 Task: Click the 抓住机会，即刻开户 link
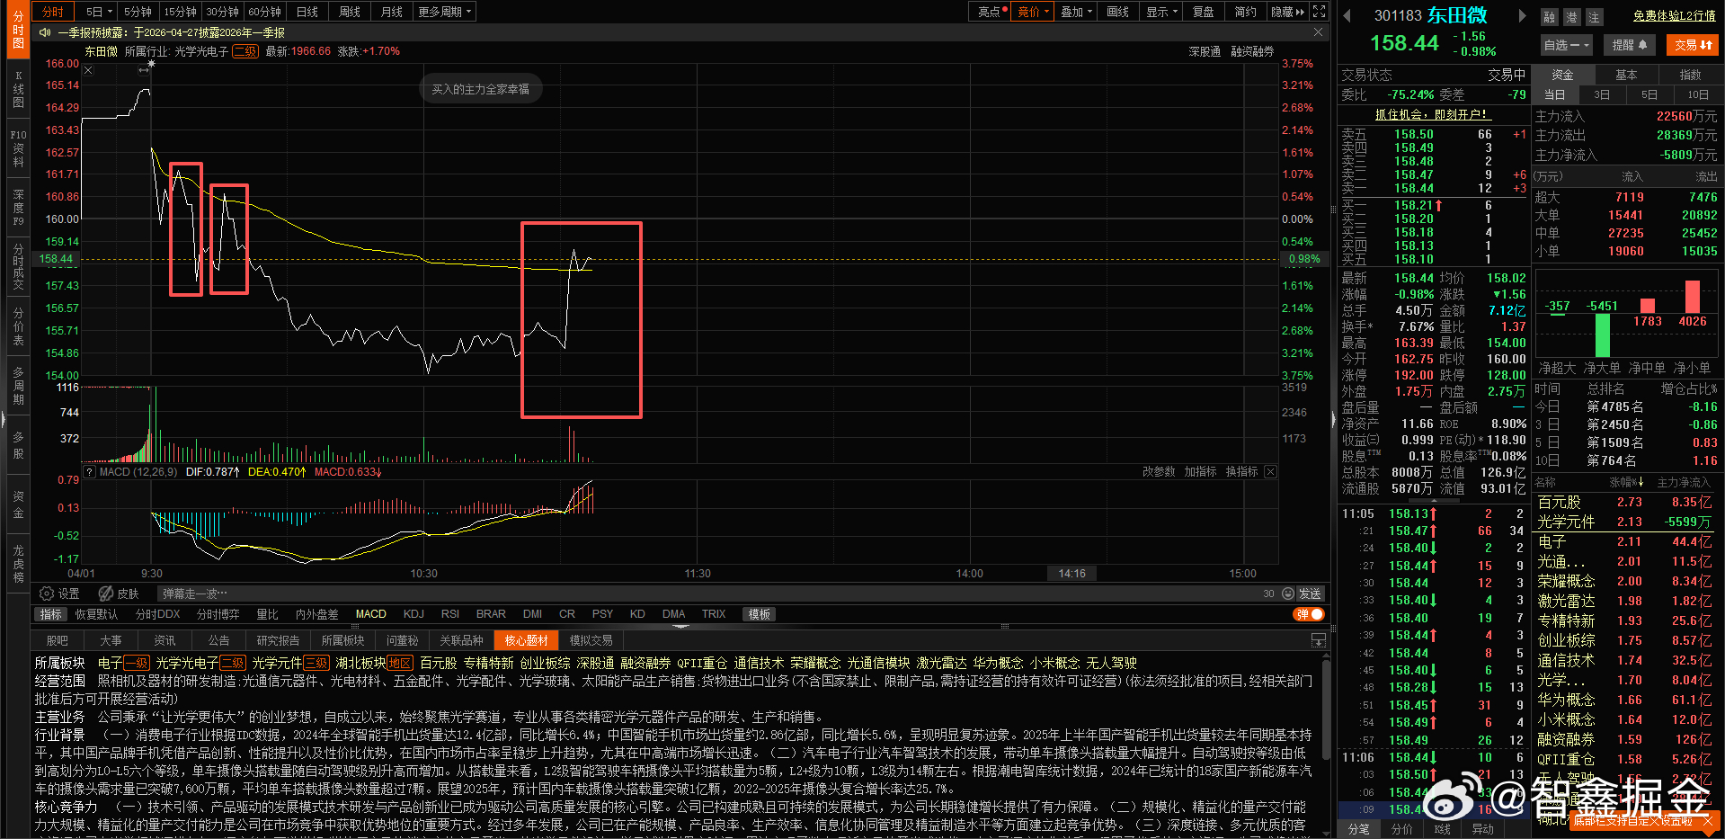coord(1433,115)
